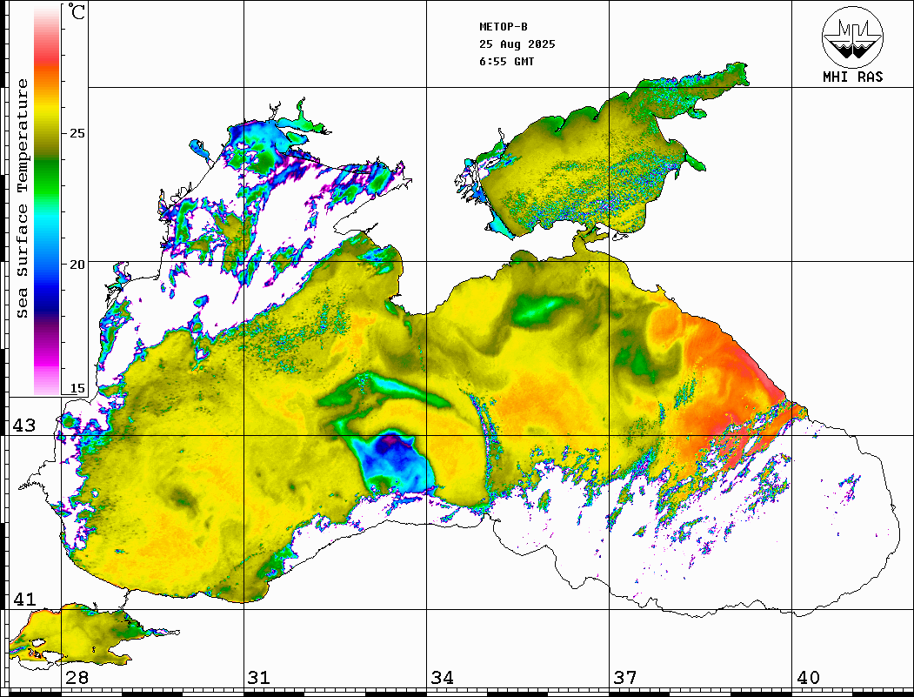Click the temperature color scale bar

(x=47, y=200)
